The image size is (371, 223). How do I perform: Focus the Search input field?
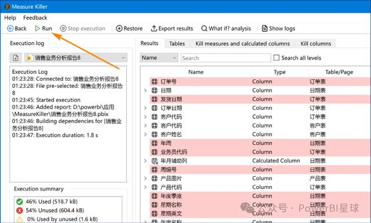click(x=225, y=58)
